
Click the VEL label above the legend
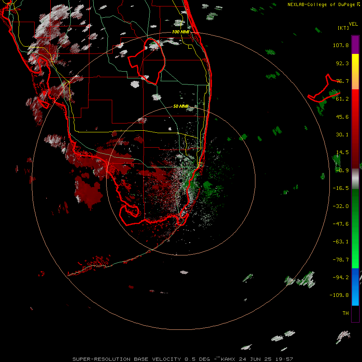pos(353,24)
